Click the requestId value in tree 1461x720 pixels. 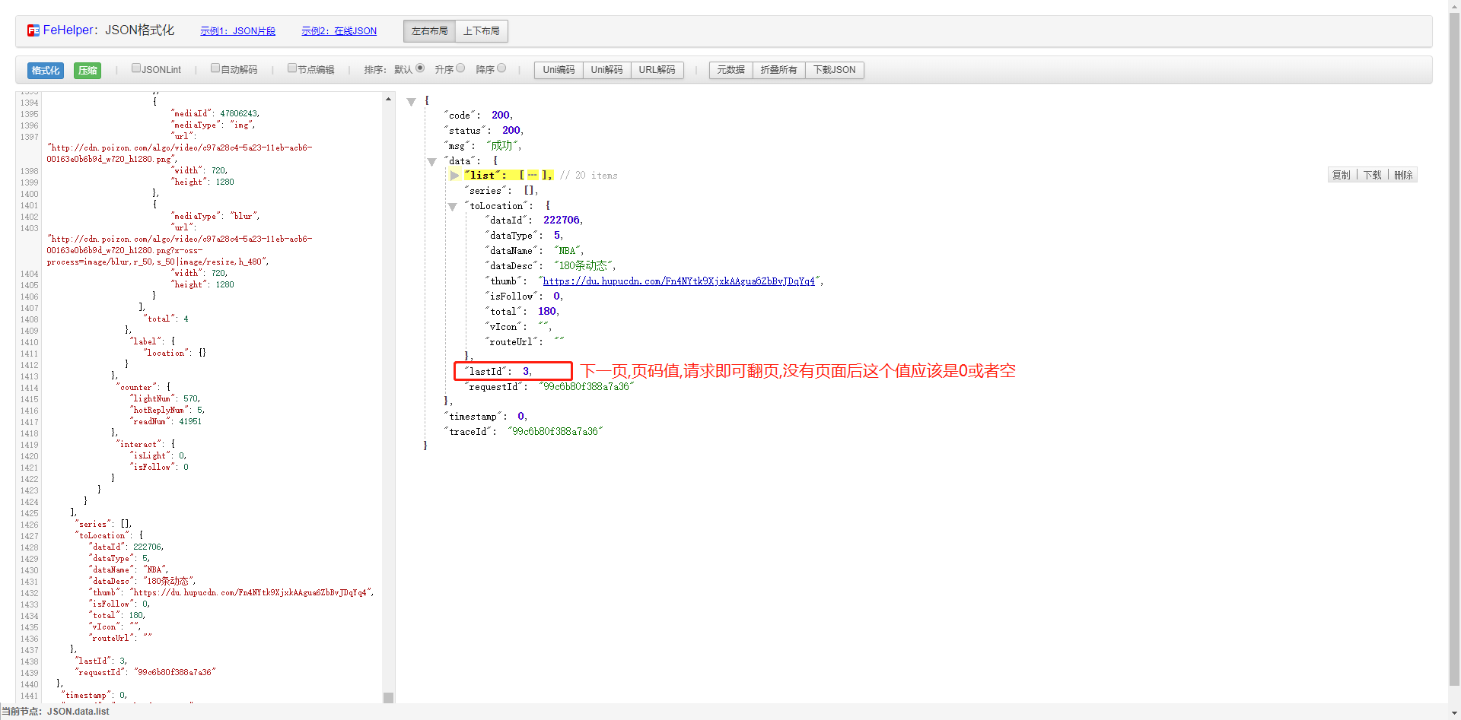[x=586, y=387]
